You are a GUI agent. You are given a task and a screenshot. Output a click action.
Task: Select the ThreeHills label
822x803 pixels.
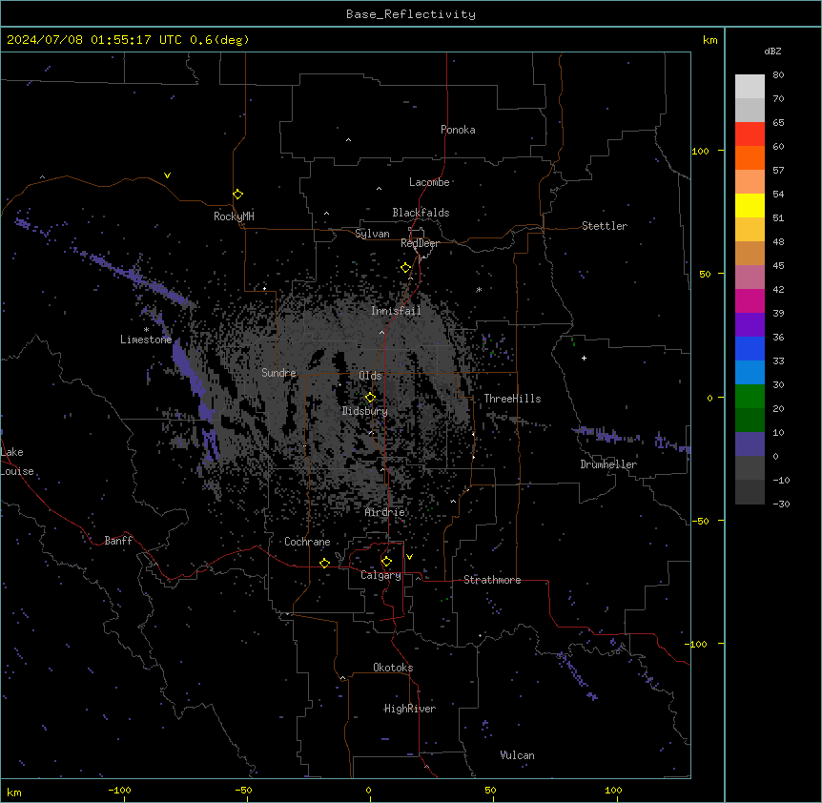(512, 399)
